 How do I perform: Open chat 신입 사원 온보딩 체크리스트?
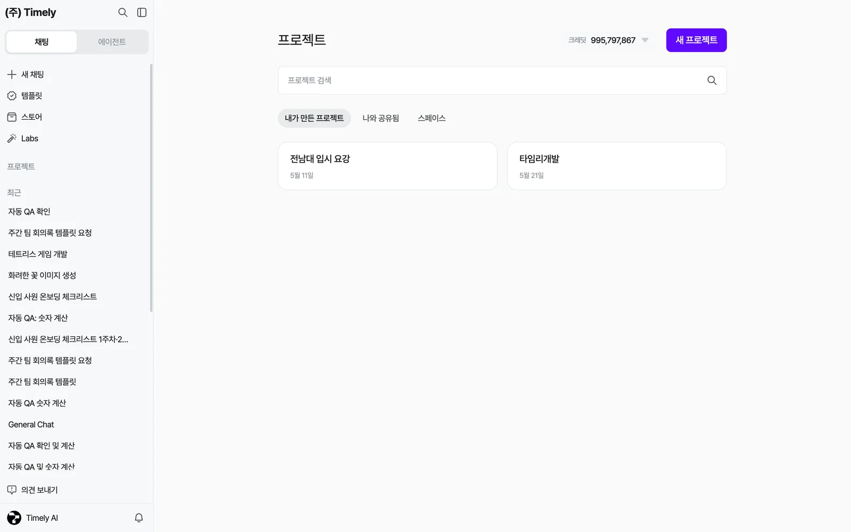coord(74,297)
